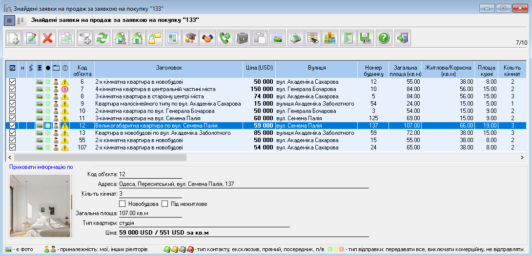This screenshot has height=256, width=532.
Task: Open help via green question mark icon
Action: (384, 38)
